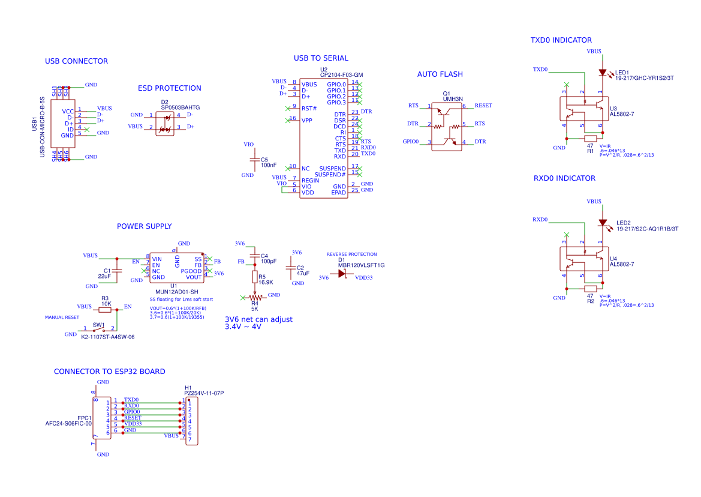Click the REVERSE PROTECTION label

[352, 254]
